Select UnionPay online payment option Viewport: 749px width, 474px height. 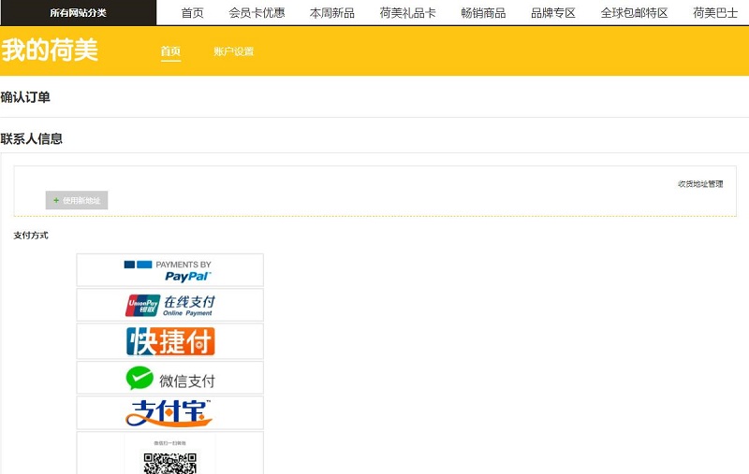coord(170,305)
